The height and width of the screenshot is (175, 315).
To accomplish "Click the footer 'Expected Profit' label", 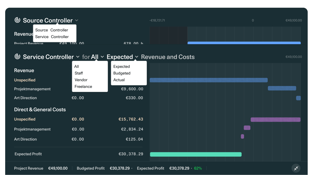I will pyautogui.click(x=151, y=168).
